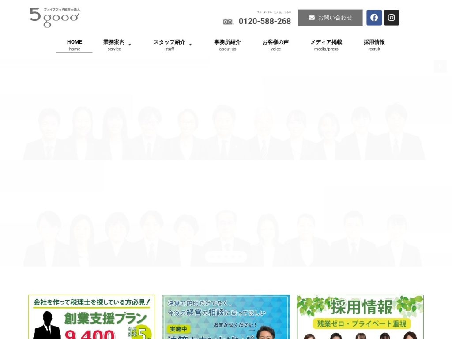Open the 業務案内 service menu

(114, 45)
